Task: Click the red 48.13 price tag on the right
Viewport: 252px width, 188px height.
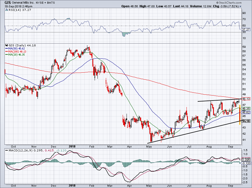Action: pyautogui.click(x=246, y=99)
